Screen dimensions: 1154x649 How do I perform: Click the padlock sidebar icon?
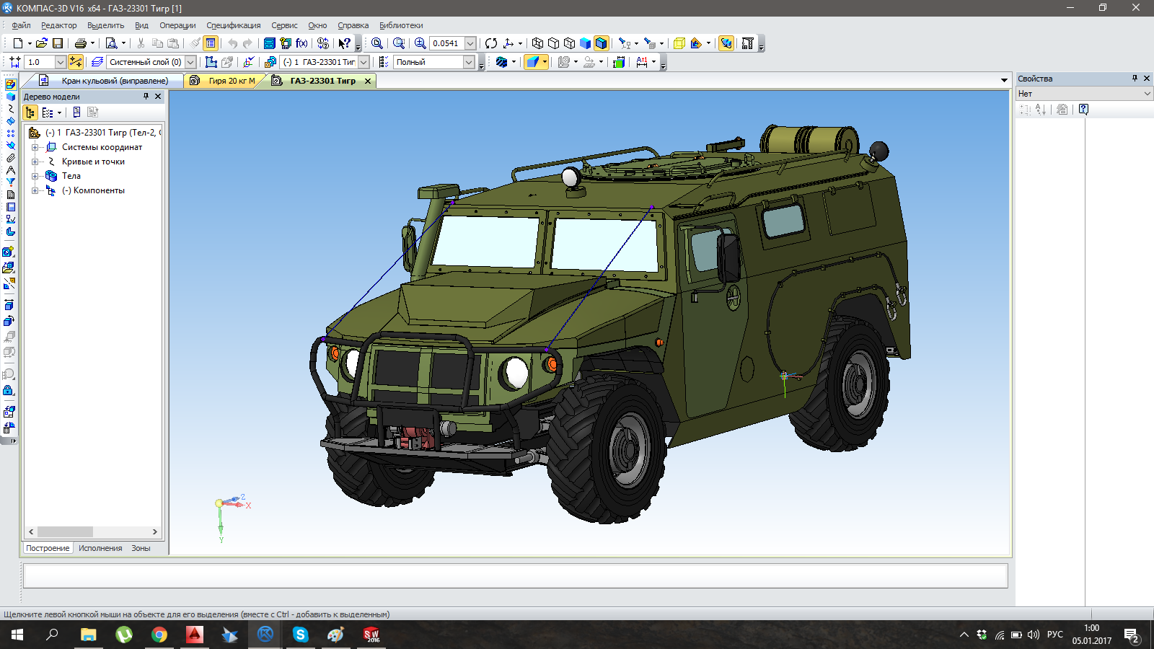(8, 390)
